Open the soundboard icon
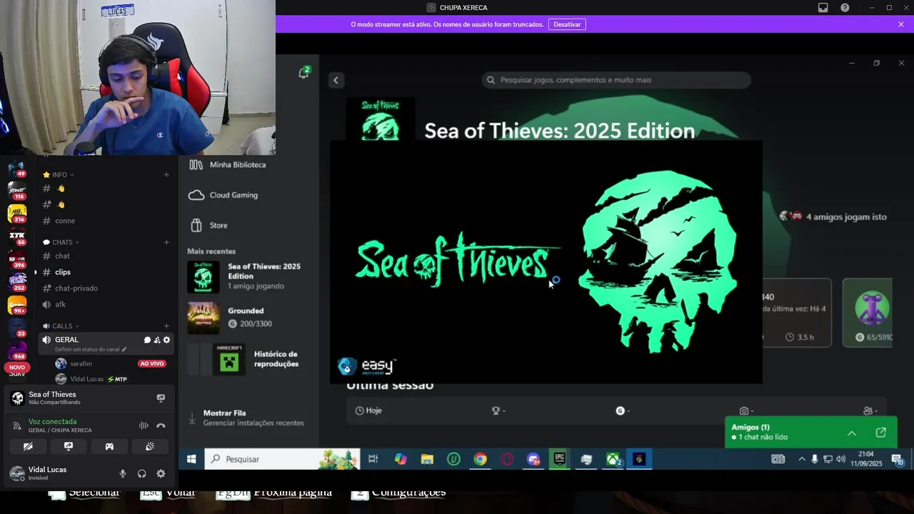914x514 pixels. 150,447
